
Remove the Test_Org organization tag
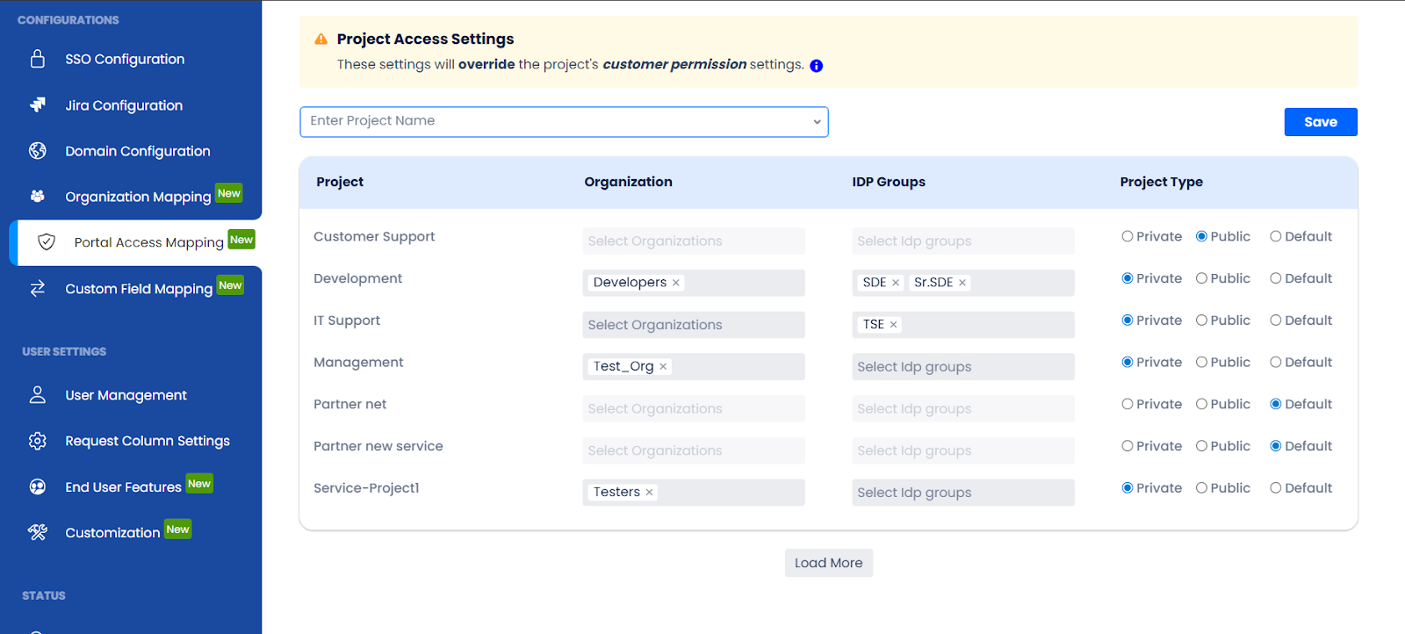tap(663, 367)
